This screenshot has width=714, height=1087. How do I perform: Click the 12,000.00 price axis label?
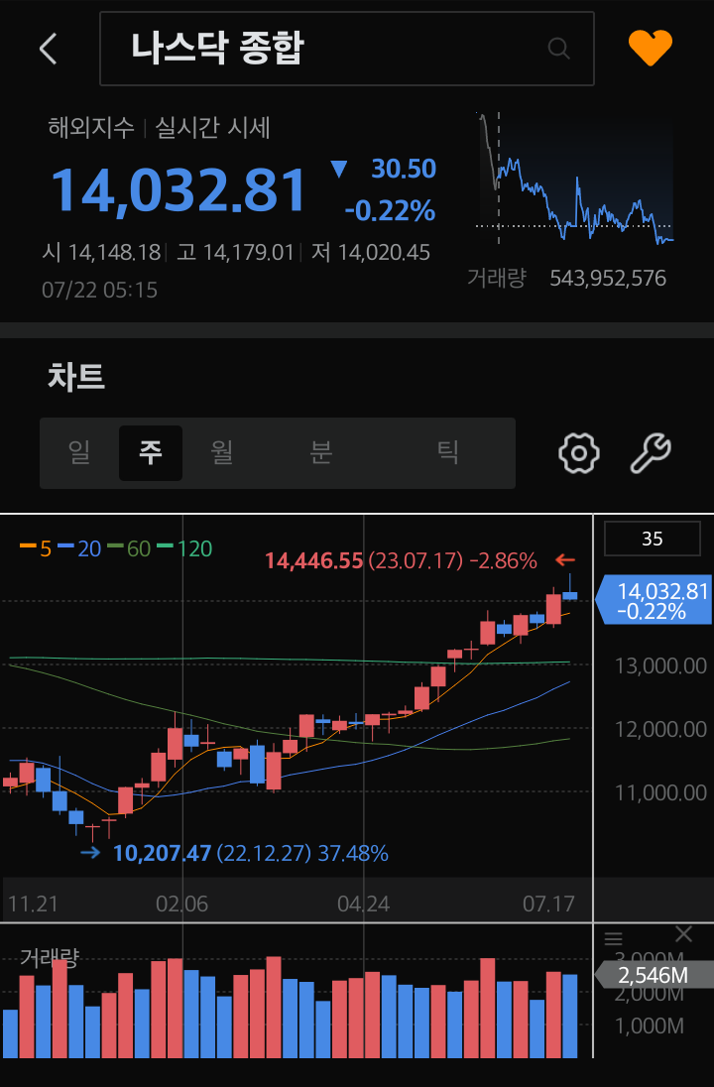pyautogui.click(x=660, y=729)
